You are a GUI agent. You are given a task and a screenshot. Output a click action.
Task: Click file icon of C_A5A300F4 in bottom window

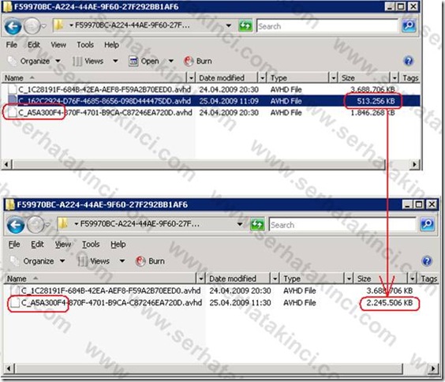[15, 303]
